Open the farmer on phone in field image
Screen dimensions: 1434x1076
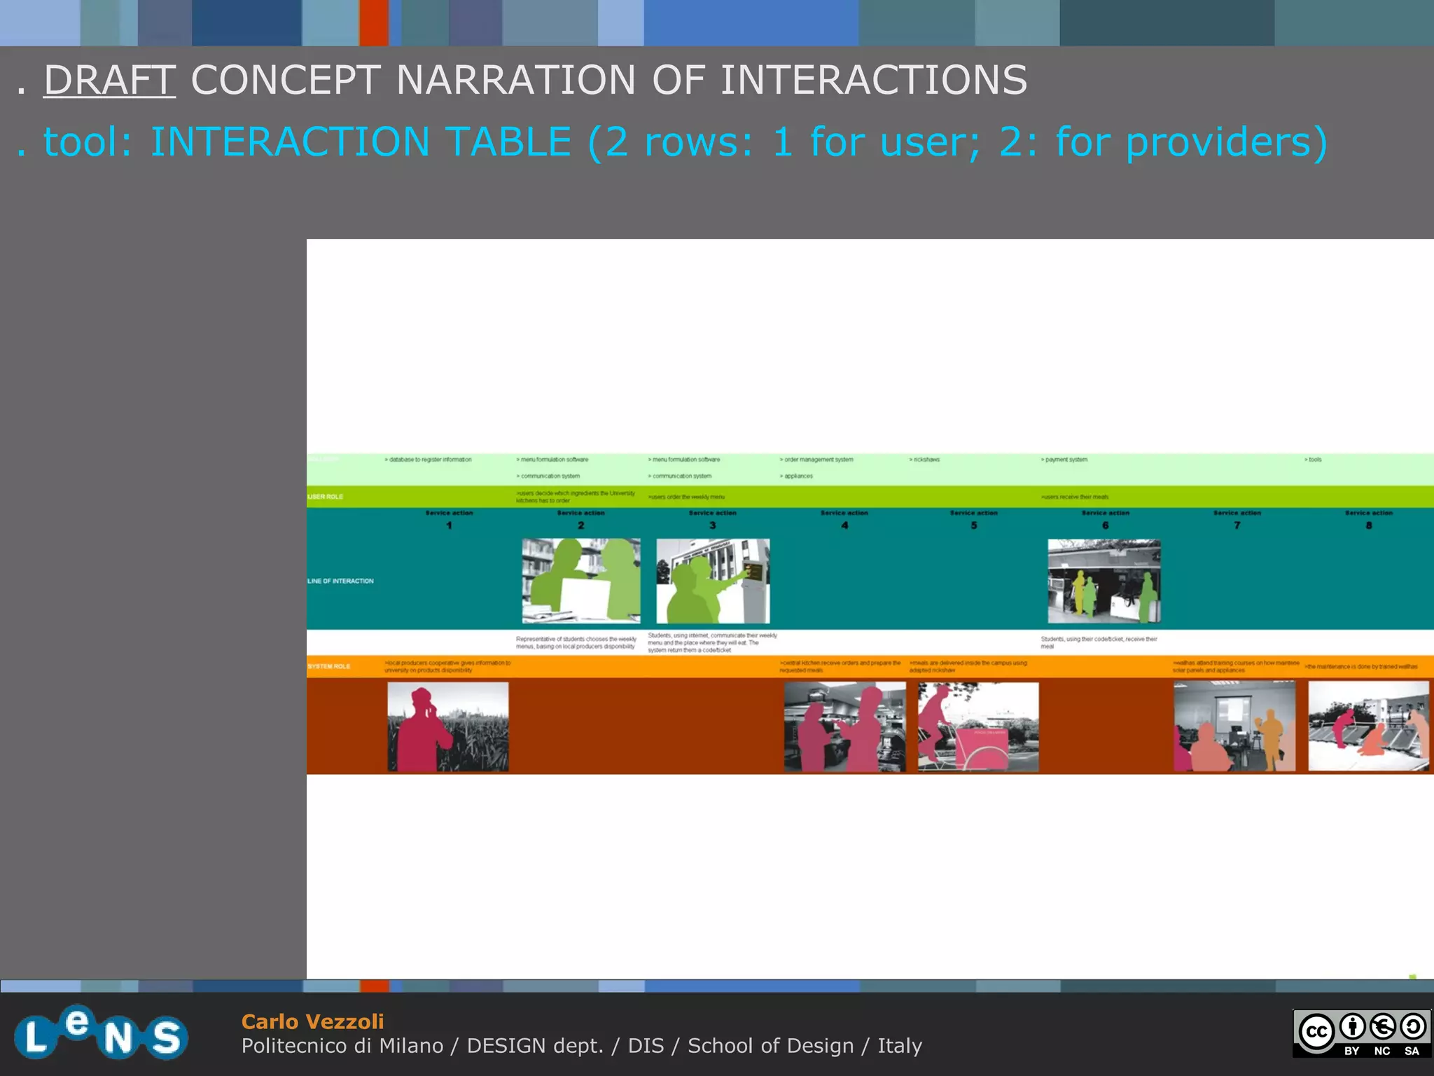point(448,726)
